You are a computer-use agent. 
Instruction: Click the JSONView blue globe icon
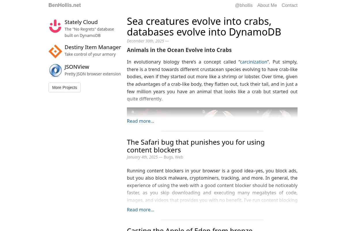tap(55, 71)
